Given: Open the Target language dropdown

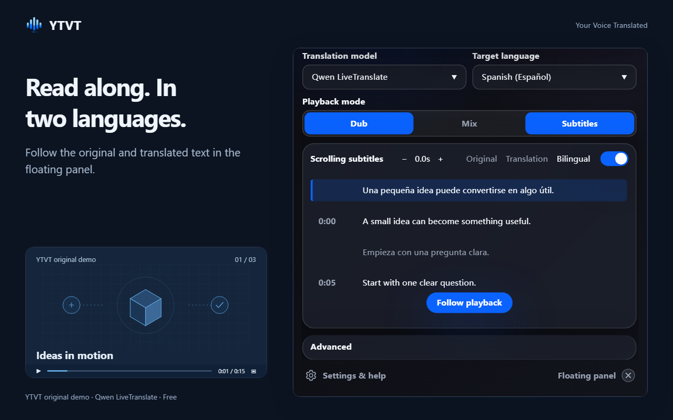Looking at the screenshot, I should pos(554,77).
